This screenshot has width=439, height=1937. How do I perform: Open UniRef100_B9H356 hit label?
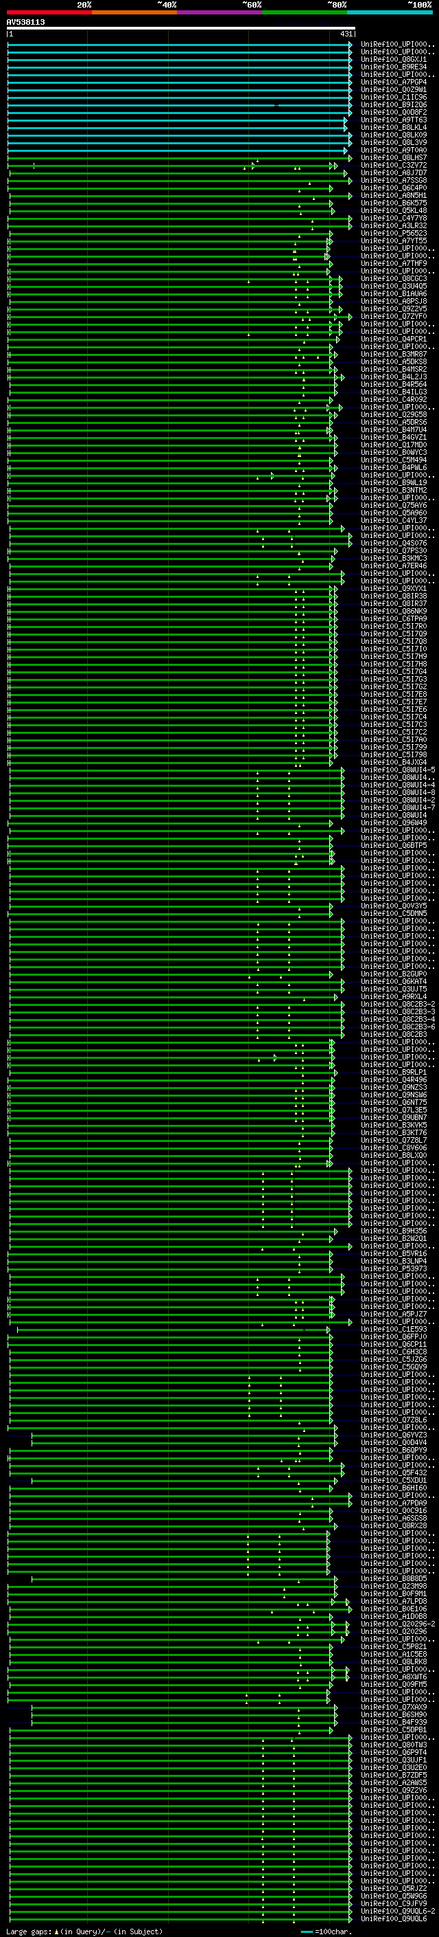point(394,1231)
